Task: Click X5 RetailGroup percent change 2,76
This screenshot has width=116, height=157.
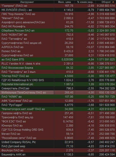Action: pos(91,80)
